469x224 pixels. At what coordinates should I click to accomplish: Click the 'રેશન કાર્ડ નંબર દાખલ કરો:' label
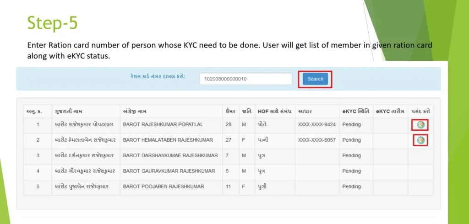point(158,76)
